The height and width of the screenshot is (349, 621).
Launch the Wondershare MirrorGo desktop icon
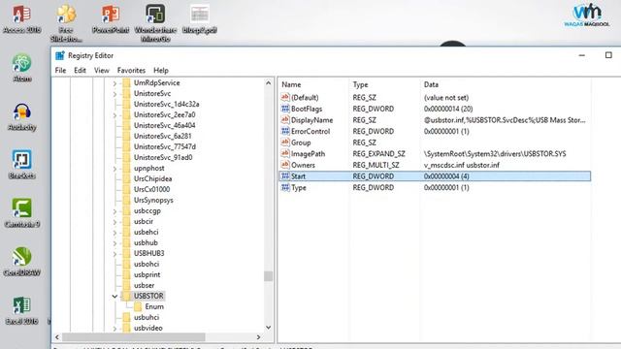(x=155, y=22)
